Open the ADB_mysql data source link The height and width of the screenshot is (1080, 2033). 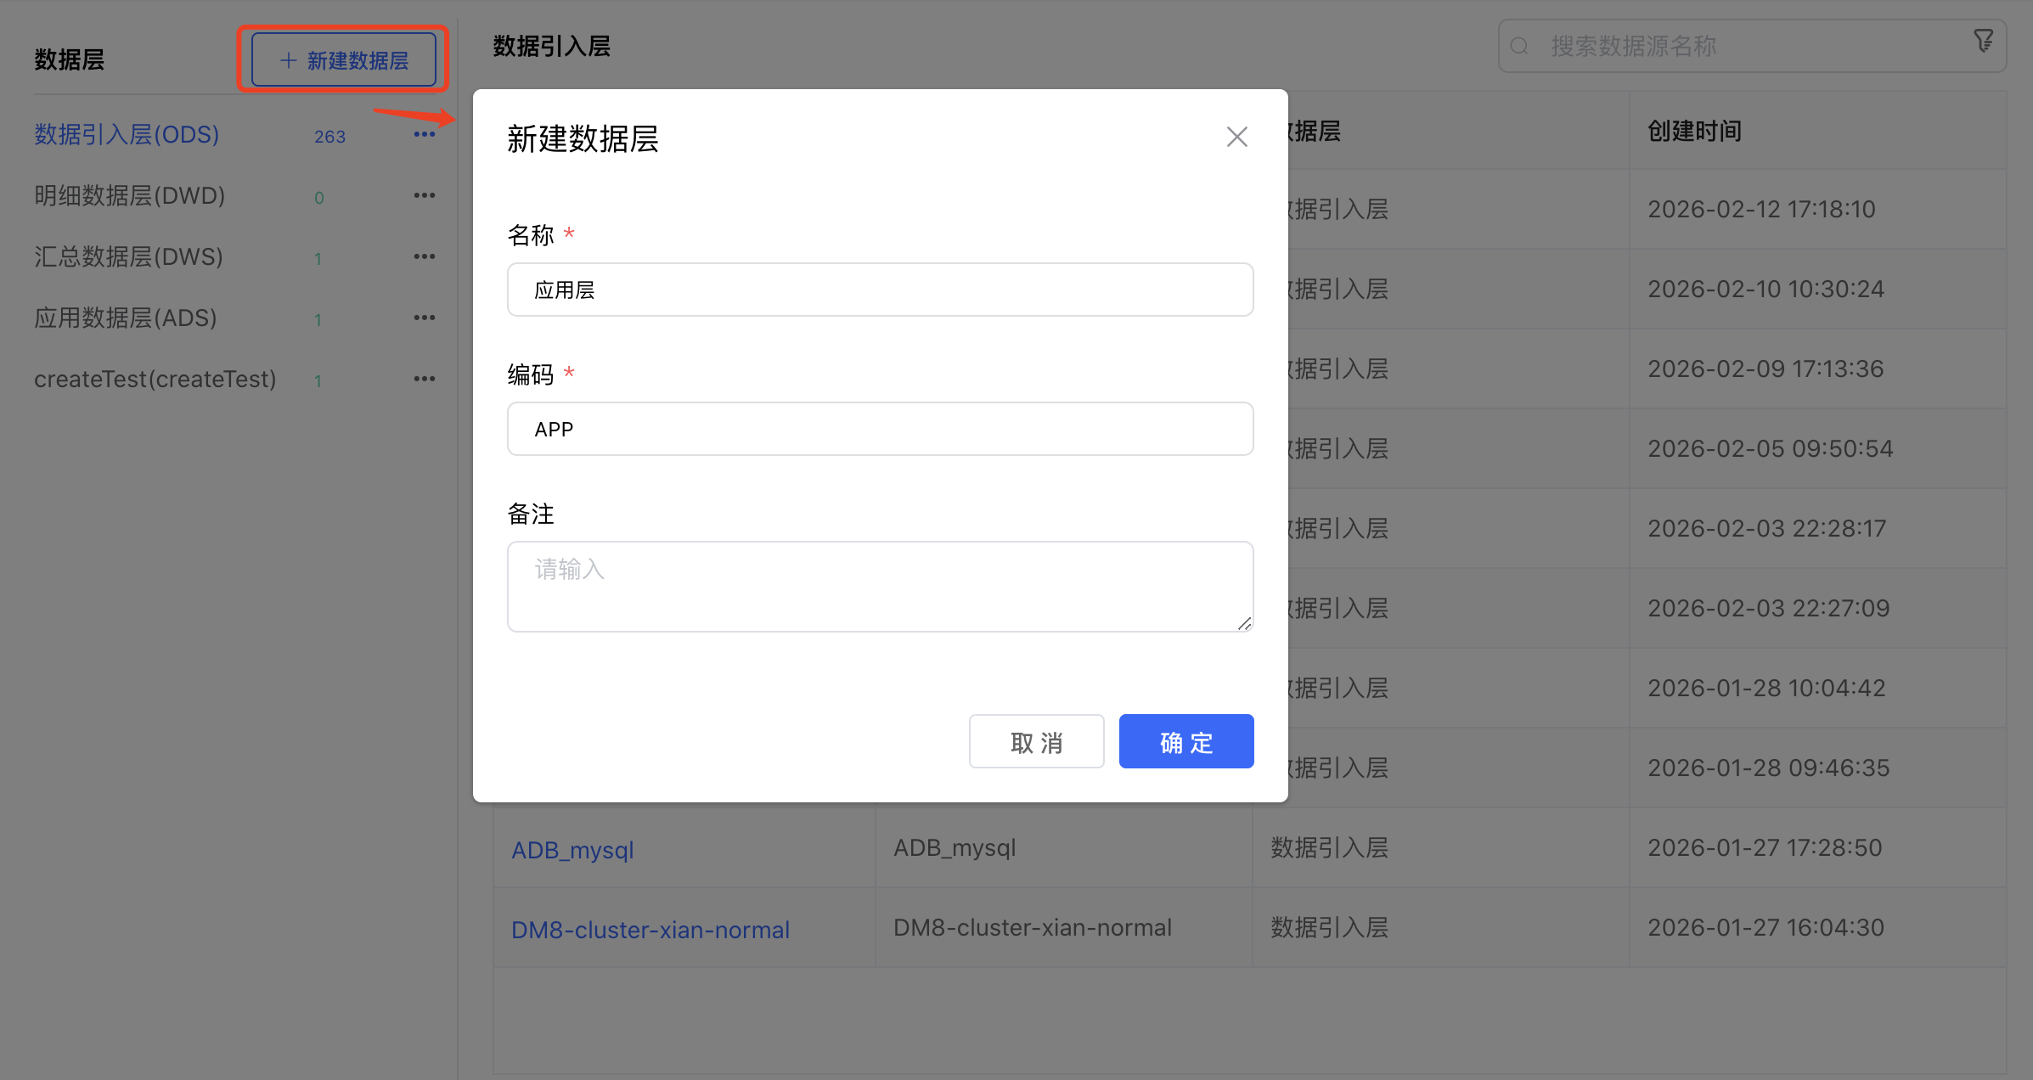[572, 850]
